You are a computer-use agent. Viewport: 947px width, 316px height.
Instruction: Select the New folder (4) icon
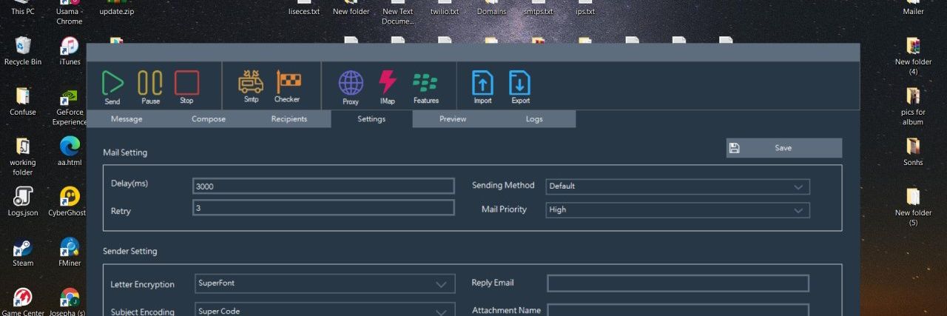(x=913, y=46)
